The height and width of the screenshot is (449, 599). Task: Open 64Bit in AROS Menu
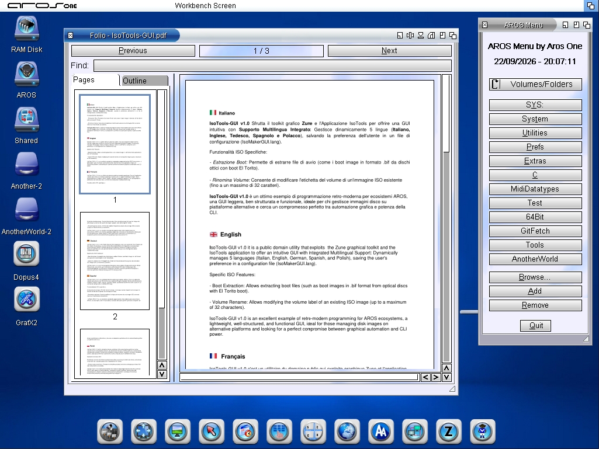click(535, 217)
